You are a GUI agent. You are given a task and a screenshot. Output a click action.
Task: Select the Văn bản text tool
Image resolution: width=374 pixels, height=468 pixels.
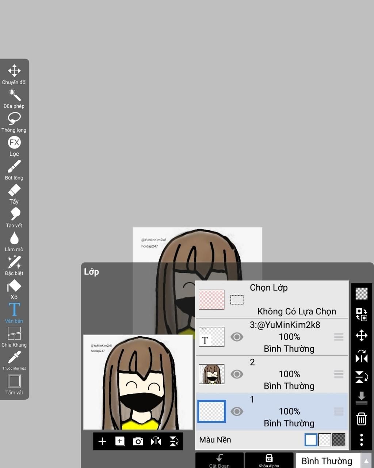[x=14, y=313]
